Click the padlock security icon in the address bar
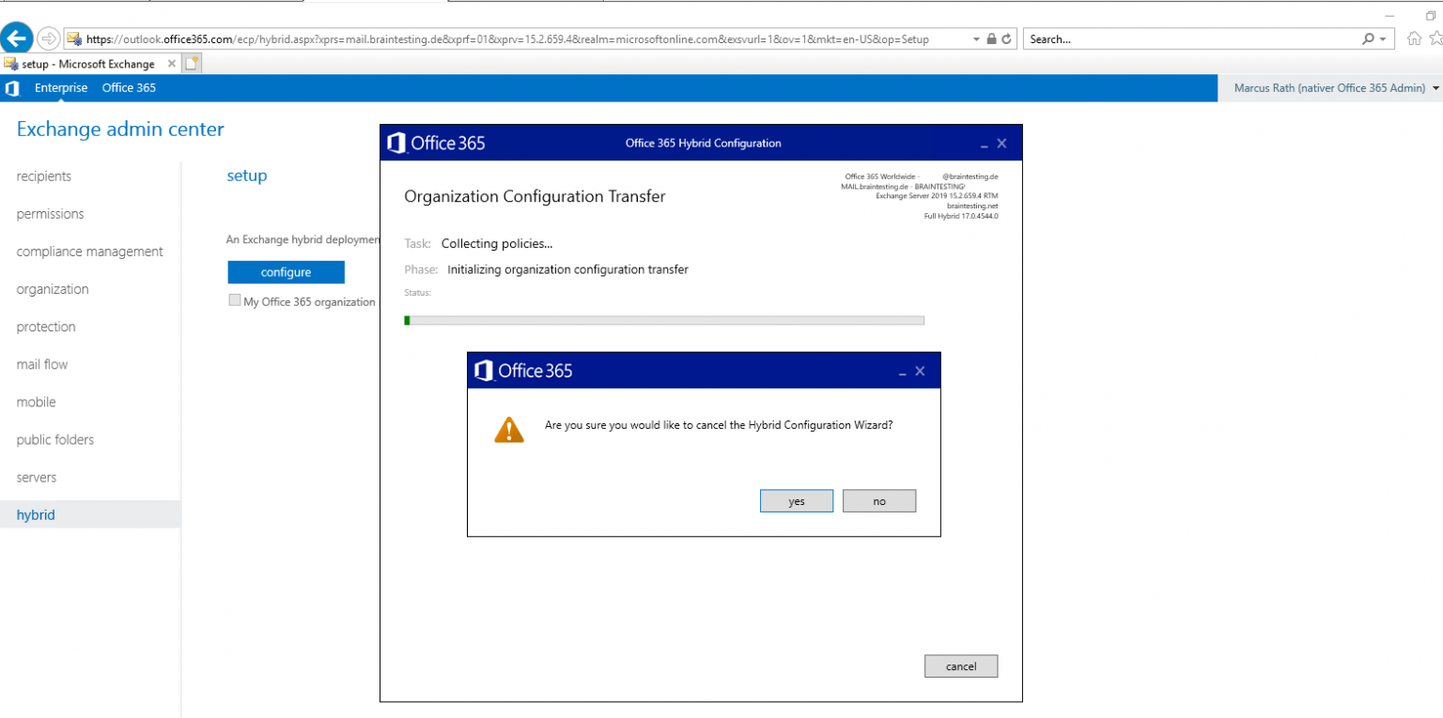 (x=989, y=38)
